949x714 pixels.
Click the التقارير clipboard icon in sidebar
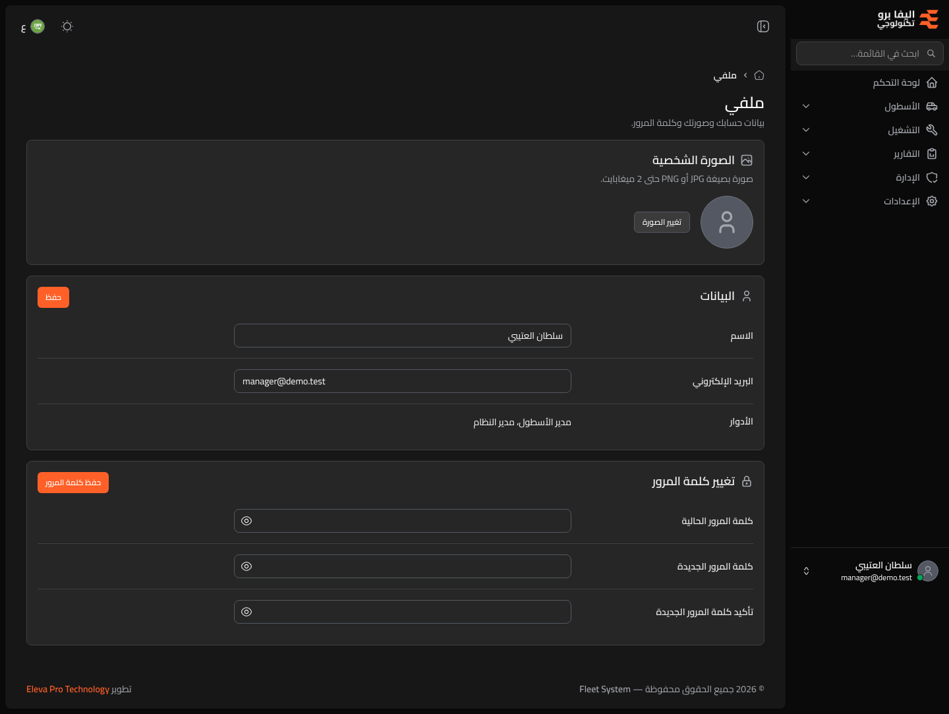932,154
